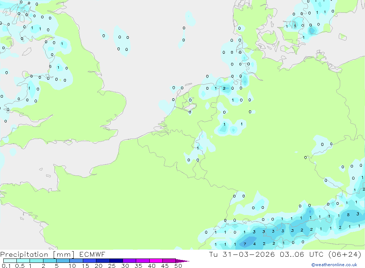The image size is (365, 268).
Task: Click the '7' precipitation value on map
Action: coord(245,244)
